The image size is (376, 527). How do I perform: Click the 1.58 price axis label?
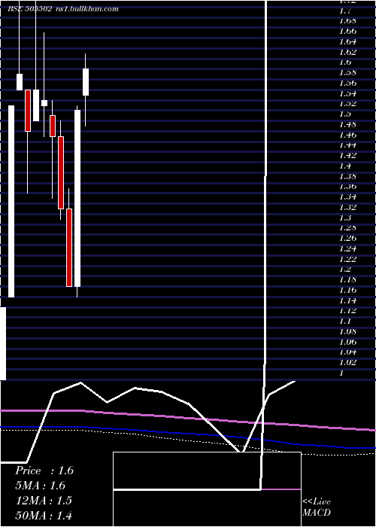(x=347, y=72)
